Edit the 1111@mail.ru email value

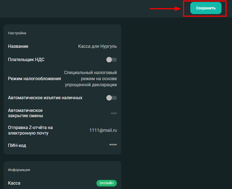click(103, 130)
